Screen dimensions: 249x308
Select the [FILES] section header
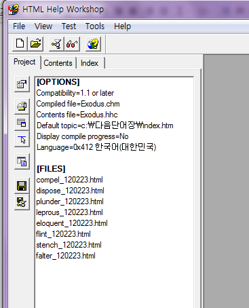51,169
